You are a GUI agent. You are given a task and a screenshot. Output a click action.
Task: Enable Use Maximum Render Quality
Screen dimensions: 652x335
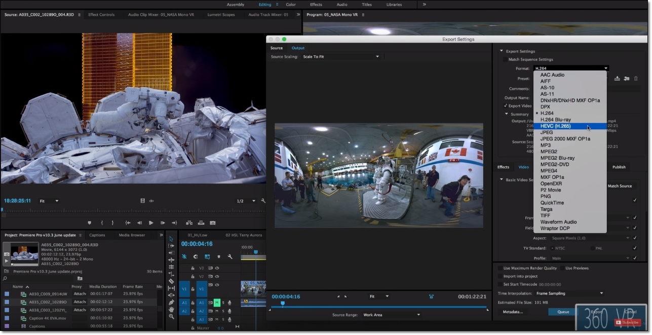pos(500,268)
